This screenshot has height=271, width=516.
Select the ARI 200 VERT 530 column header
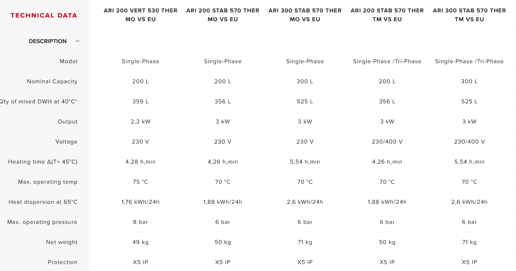[140, 15]
